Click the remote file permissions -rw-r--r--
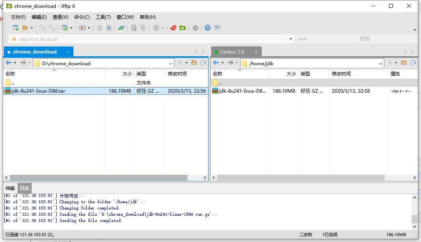Image resolution: width=421 pixels, height=242 pixels. [401, 91]
